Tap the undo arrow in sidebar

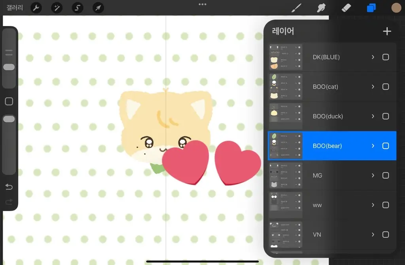click(9, 187)
